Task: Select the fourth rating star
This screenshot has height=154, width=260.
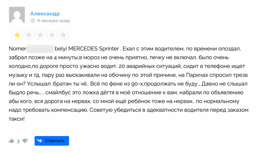Action: point(52,35)
